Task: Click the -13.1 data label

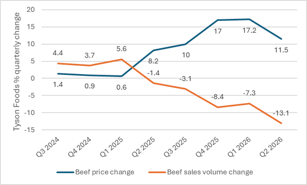Action: tap(281, 113)
